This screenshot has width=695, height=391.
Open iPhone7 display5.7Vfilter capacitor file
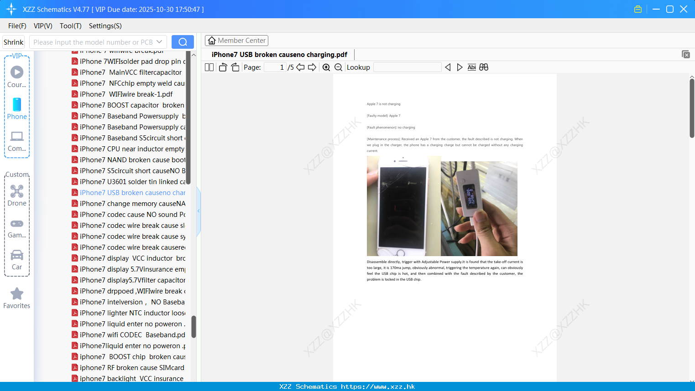pyautogui.click(x=128, y=280)
